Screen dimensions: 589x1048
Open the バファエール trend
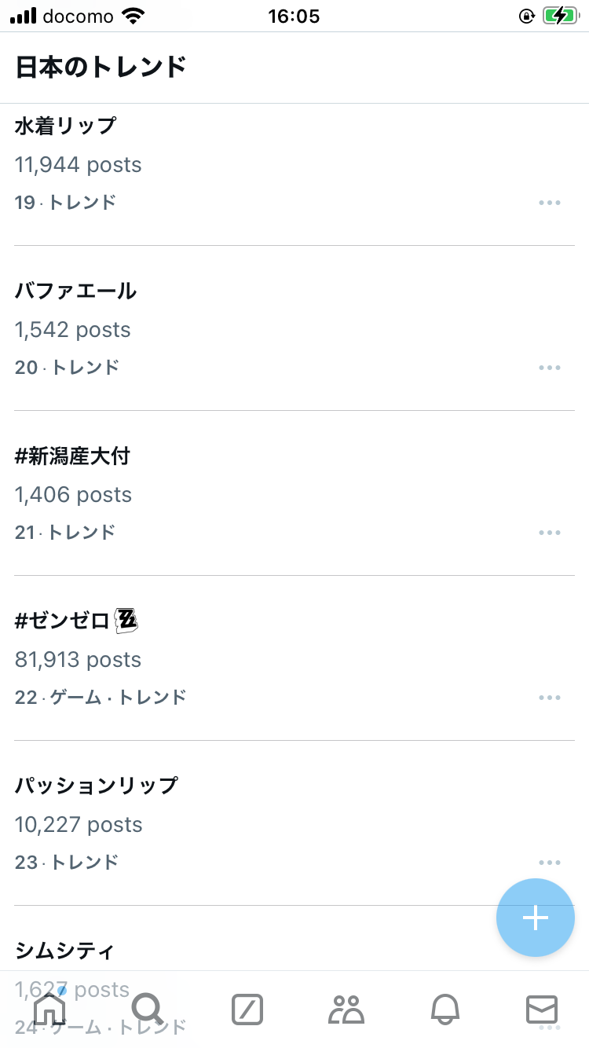[75, 291]
